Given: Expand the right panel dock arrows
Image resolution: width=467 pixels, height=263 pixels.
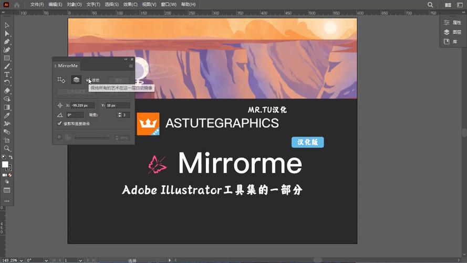Looking at the screenshot, I should click(463, 12).
